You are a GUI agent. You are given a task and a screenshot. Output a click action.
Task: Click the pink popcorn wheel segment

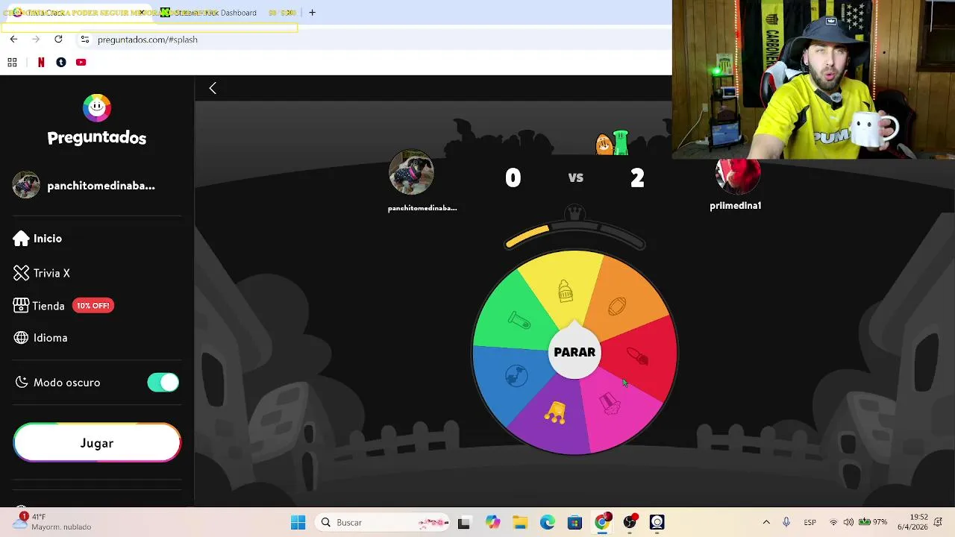pyautogui.click(x=618, y=410)
